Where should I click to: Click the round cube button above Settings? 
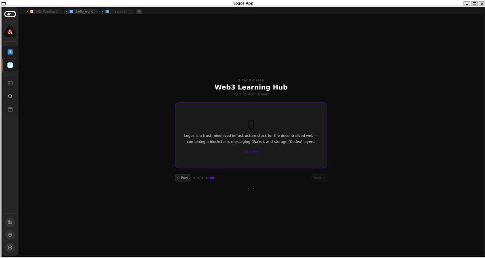pyautogui.click(x=10, y=235)
